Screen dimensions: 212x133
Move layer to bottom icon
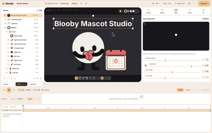pyautogui.click(x=15, y=78)
